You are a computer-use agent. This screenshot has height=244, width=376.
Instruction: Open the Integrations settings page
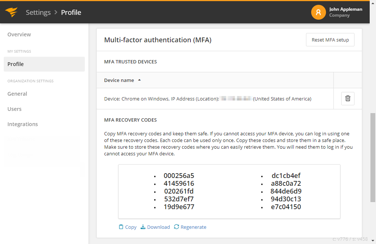click(x=23, y=124)
